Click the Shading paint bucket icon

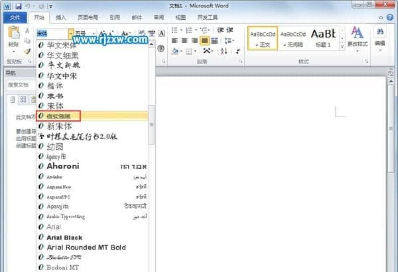click(175, 52)
